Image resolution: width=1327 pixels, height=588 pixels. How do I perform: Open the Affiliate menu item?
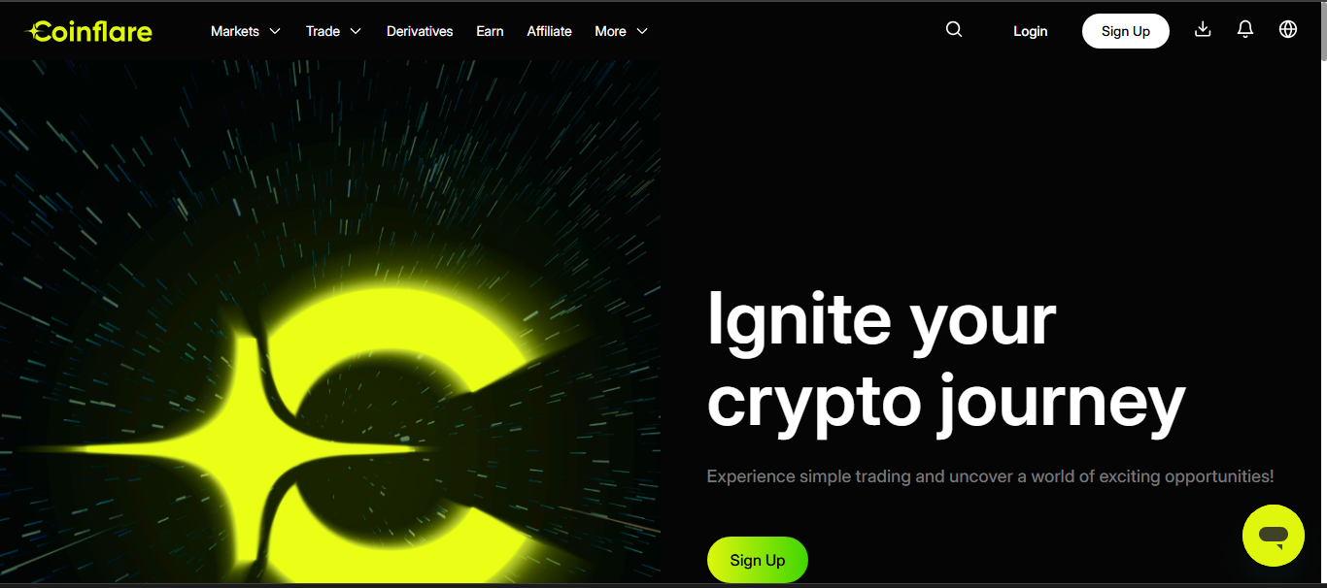pyautogui.click(x=549, y=31)
